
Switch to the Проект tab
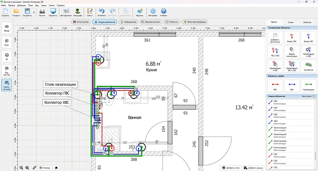(x=274, y=22)
